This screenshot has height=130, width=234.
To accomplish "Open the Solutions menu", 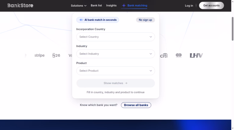I will point(79,6).
